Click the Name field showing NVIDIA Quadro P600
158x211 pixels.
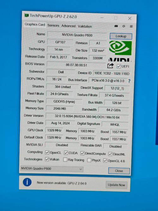[x=77, y=35]
